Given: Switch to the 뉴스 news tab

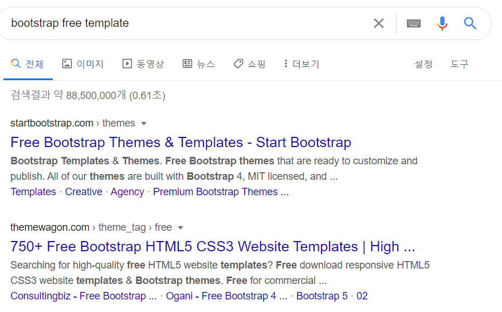Looking at the screenshot, I should click(199, 64).
